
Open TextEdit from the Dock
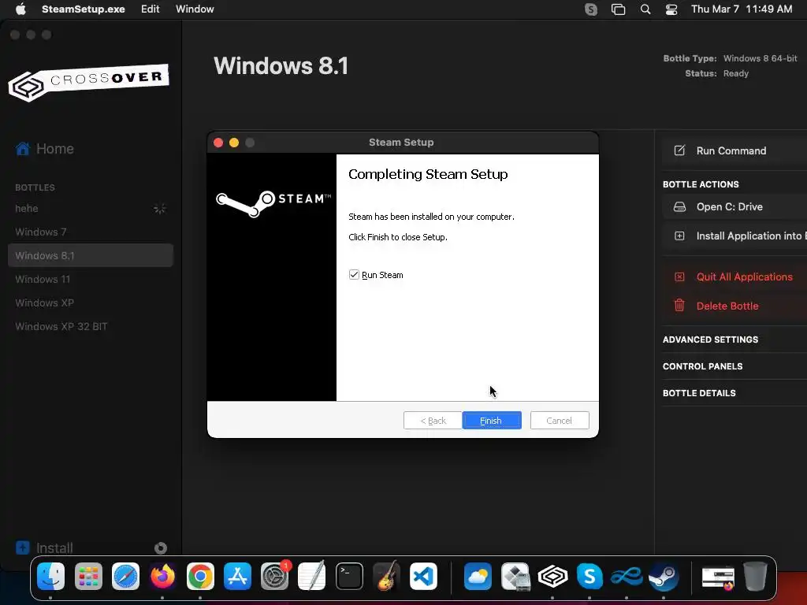[x=312, y=576]
